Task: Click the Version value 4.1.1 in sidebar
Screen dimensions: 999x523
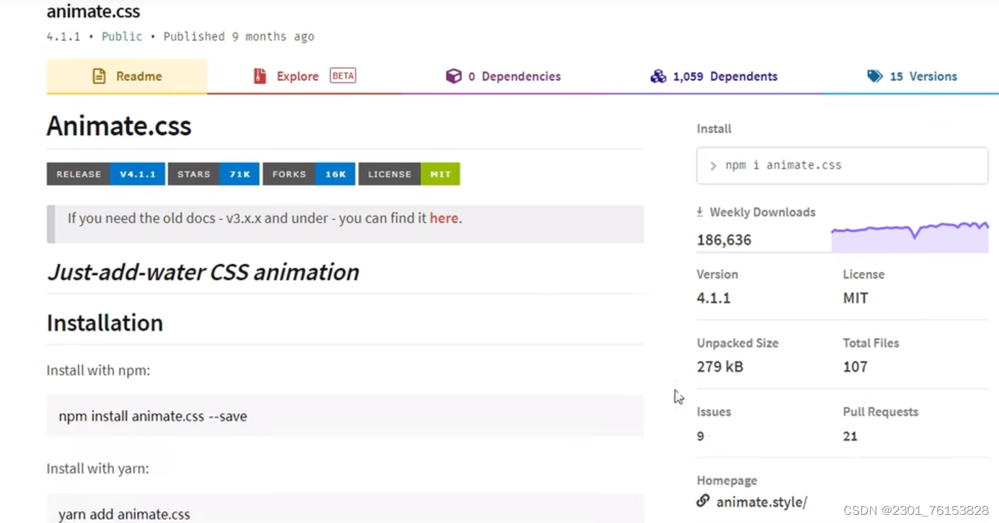Action: point(713,298)
